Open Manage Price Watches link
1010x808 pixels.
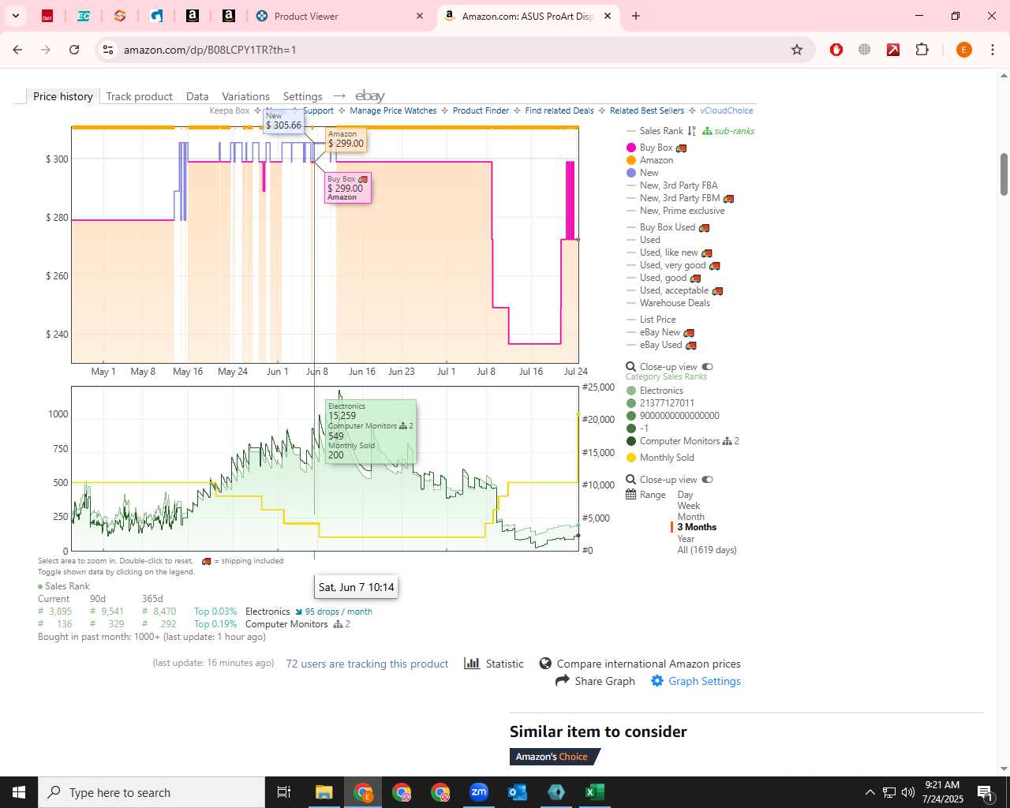tap(393, 110)
